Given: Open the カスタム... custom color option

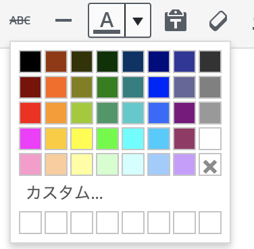Looking at the screenshot, I should [65, 193].
